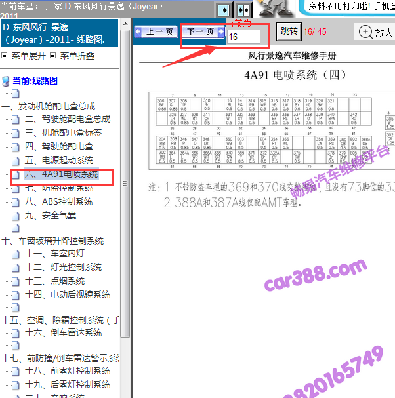395x398 pixels.
Task: Click the computer icon beside 当前:线路图
Action: pyautogui.click(x=6, y=81)
